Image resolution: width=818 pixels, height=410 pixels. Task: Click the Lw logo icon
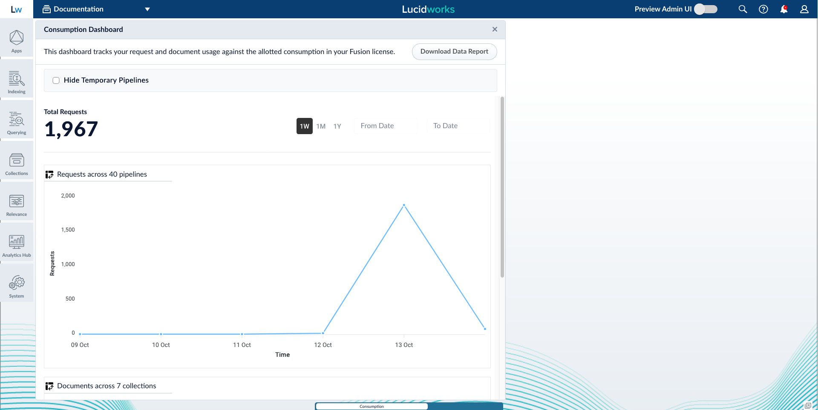tap(16, 9)
